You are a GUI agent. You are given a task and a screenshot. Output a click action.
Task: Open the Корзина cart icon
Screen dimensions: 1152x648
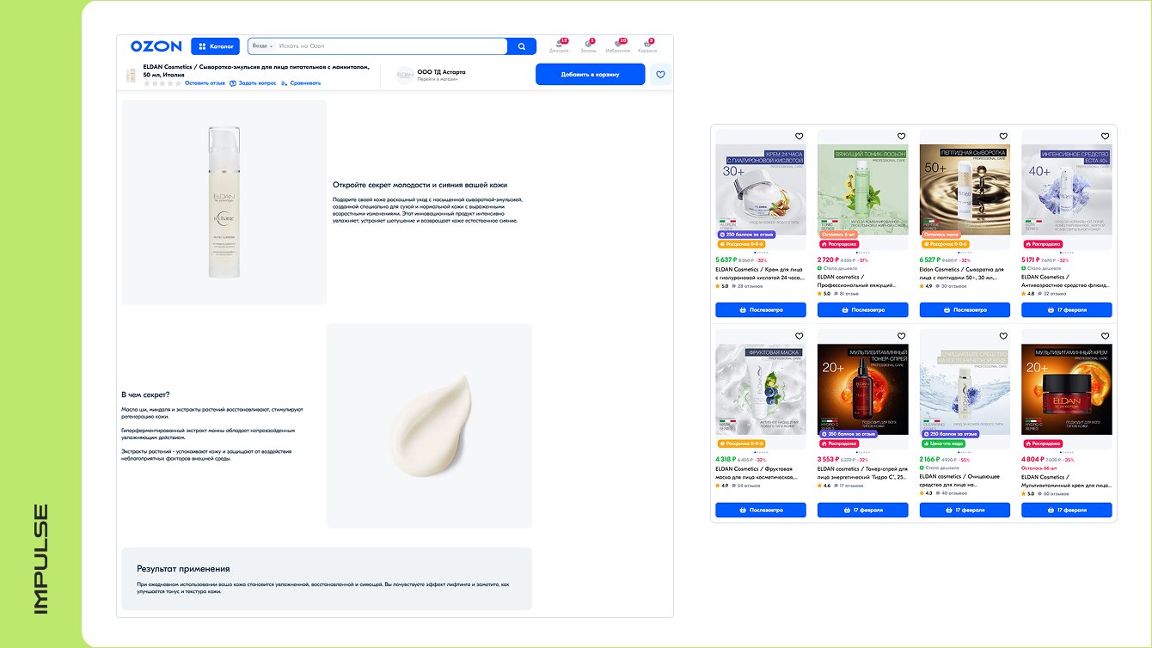point(647,46)
